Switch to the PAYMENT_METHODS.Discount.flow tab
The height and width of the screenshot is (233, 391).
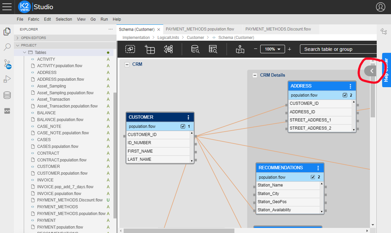click(278, 29)
